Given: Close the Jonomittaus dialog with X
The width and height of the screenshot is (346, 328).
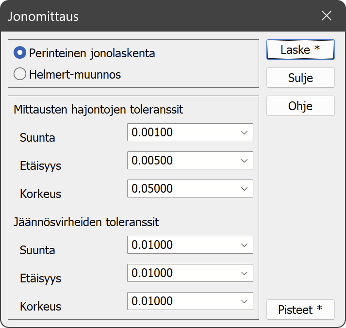Looking at the screenshot, I should pos(327,16).
